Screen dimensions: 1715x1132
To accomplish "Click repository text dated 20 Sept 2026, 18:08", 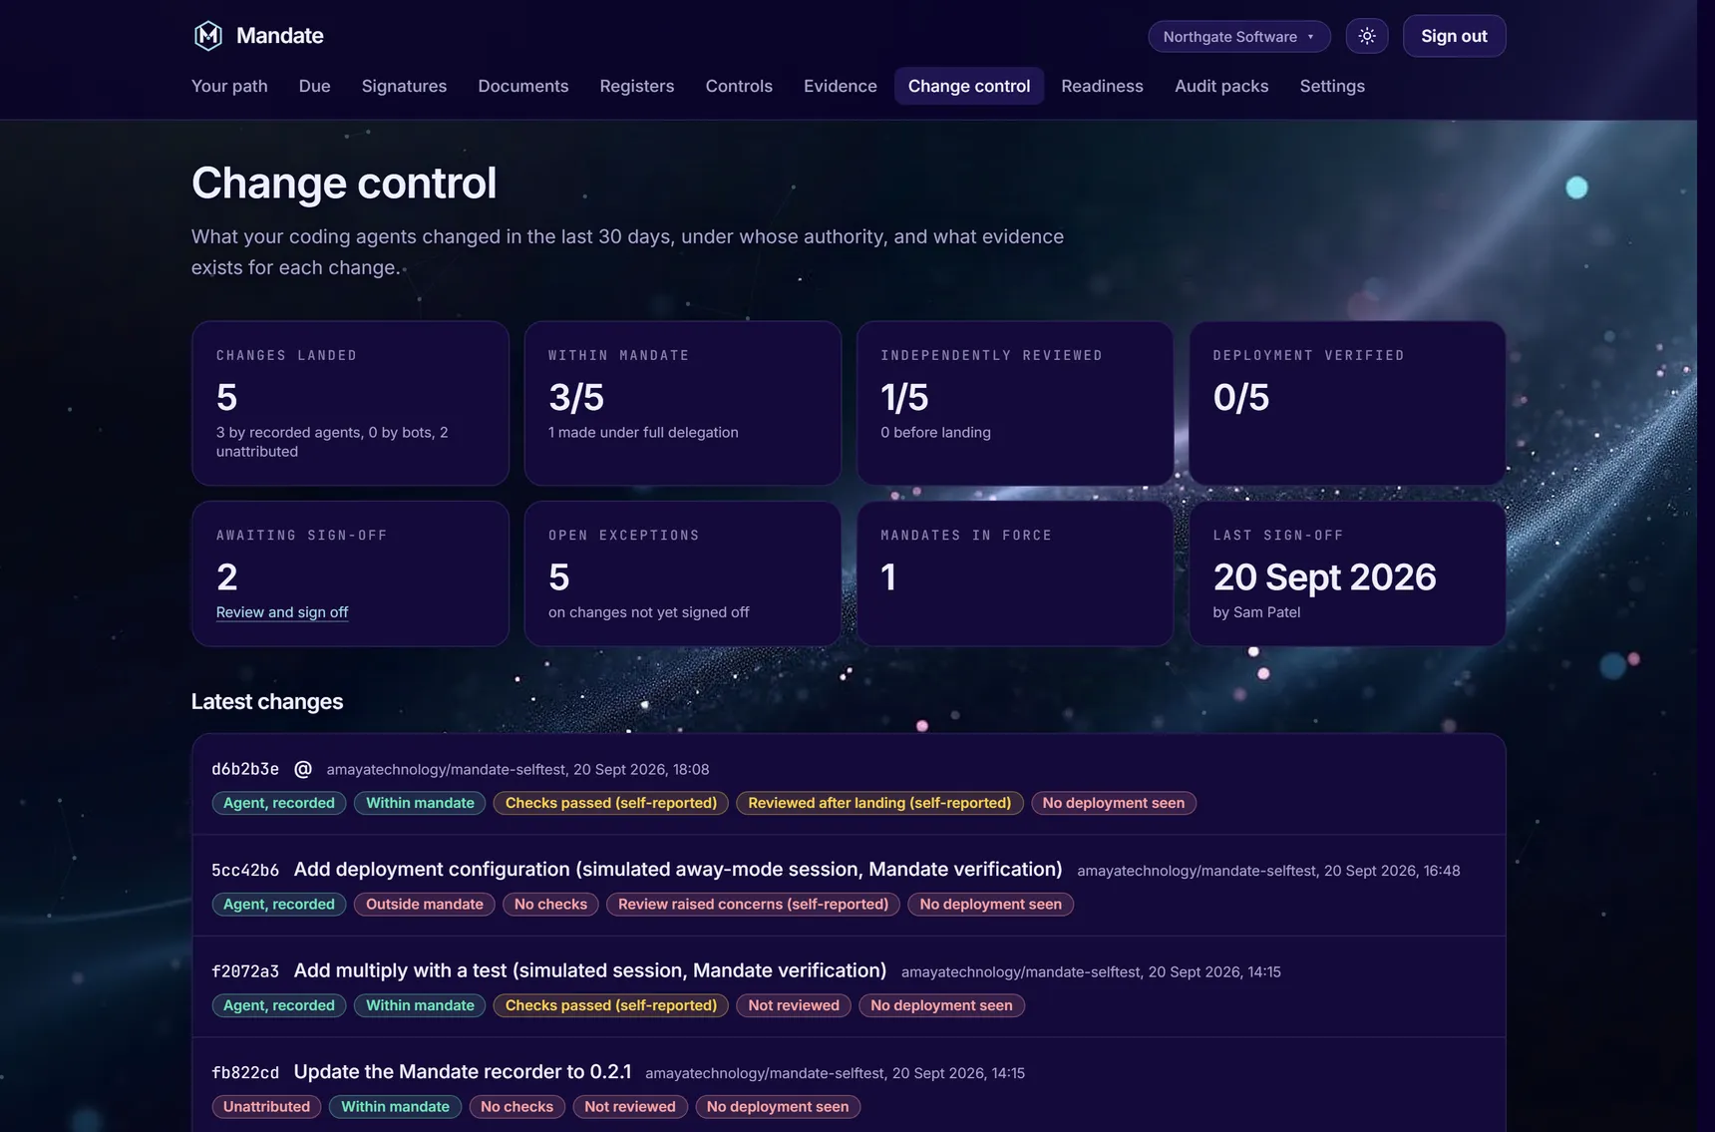I will tap(517, 770).
